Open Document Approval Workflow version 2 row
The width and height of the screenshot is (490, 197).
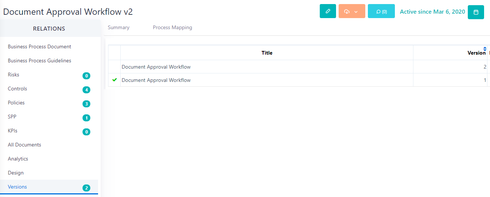click(299, 67)
